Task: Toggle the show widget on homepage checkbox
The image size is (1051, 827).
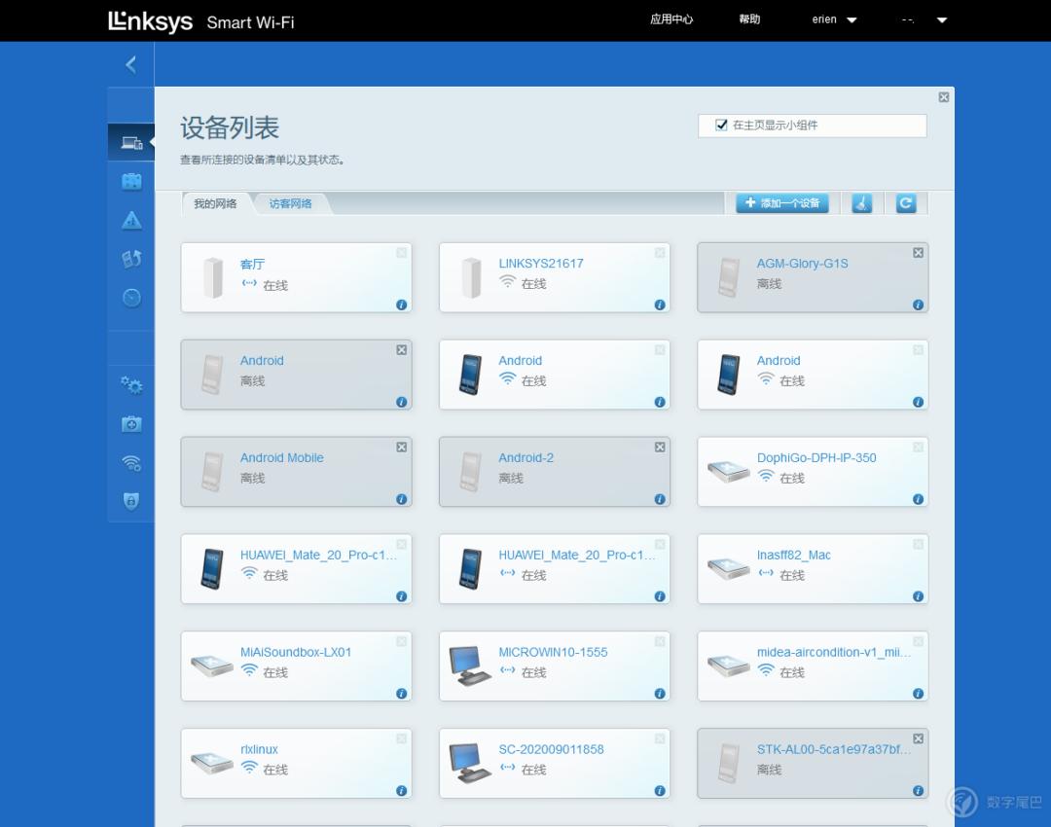Action: coord(721,125)
